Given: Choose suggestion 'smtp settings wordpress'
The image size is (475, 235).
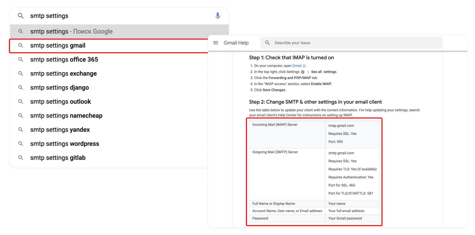Looking at the screenshot, I should point(109,144).
